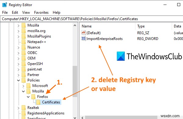This screenshot has width=183, height=119.
Task: Click the values pane horizontal scrollbar thumb
Action: 121,117
